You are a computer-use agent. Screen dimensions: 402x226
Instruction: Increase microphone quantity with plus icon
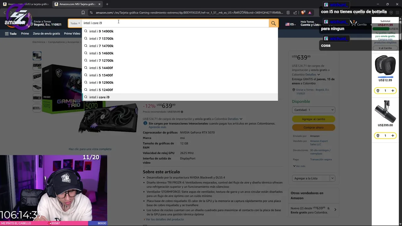pos(393,136)
